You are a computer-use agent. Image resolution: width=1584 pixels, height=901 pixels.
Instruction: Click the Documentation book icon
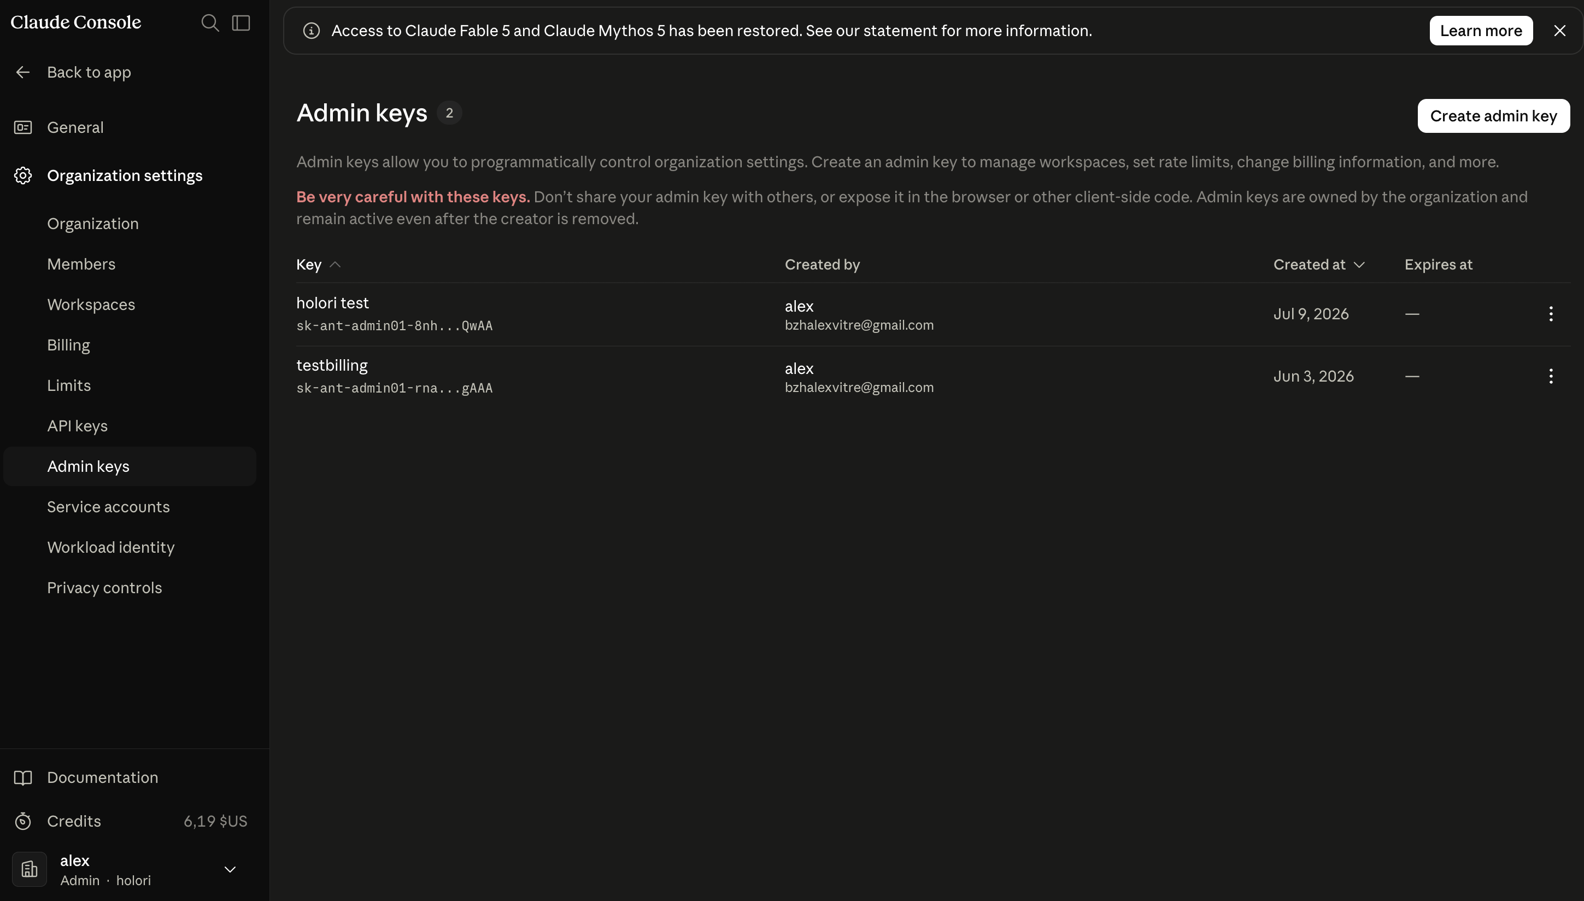[23, 778]
